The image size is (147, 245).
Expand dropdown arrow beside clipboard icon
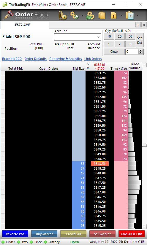coord(138,15)
